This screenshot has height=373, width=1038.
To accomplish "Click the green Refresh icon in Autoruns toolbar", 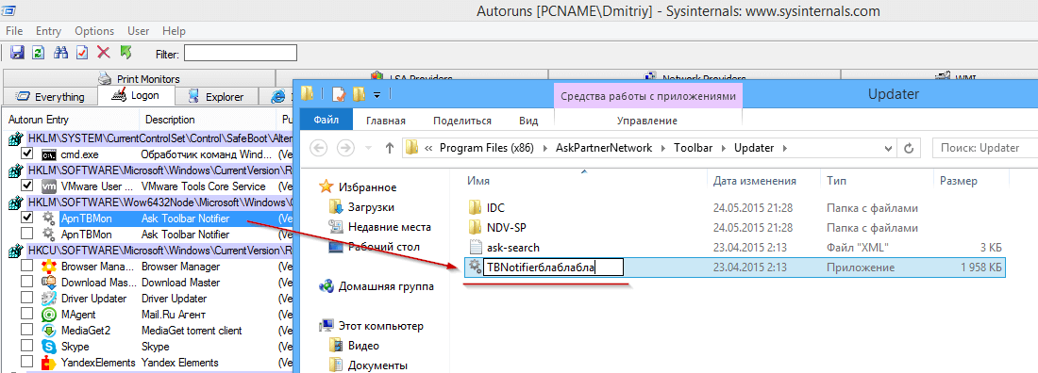I will [39, 53].
